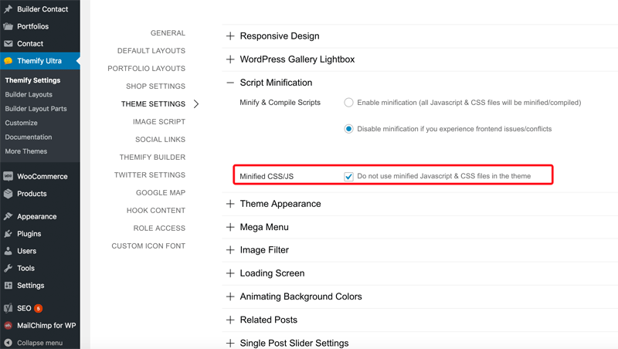Open the Google Map tab
Viewport: 618px width, 349px height.
[161, 192]
